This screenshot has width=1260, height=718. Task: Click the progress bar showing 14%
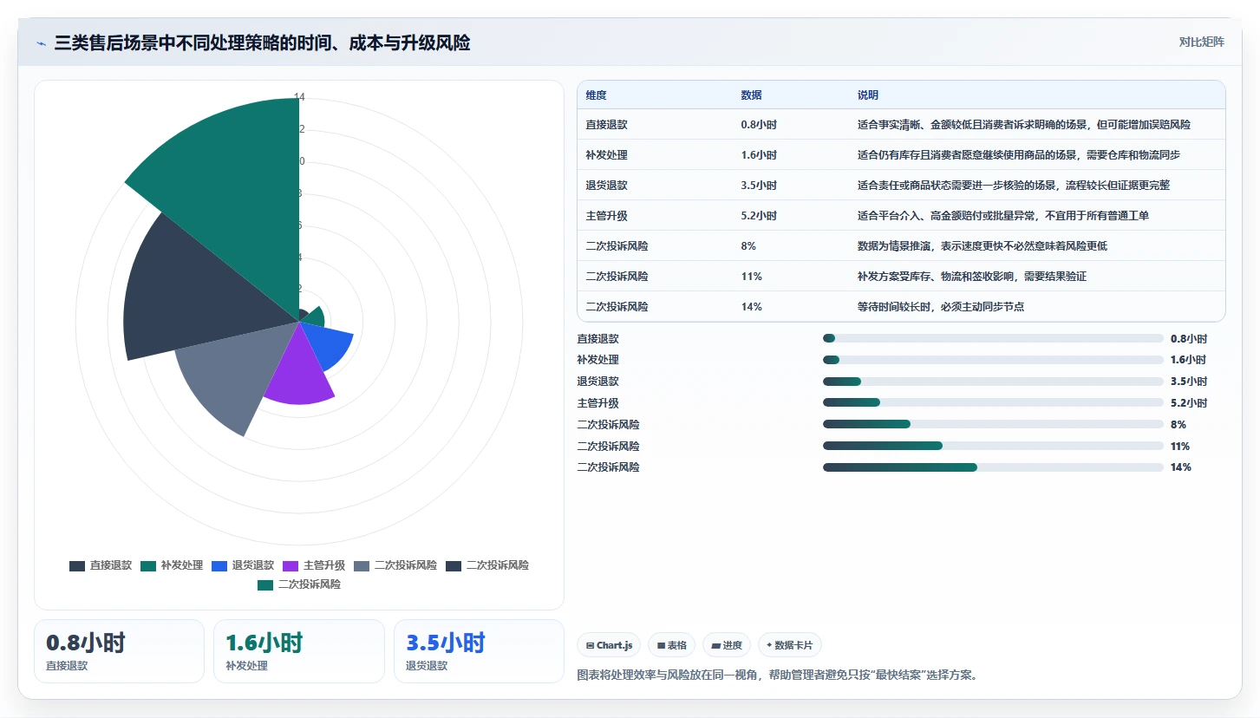coord(993,467)
